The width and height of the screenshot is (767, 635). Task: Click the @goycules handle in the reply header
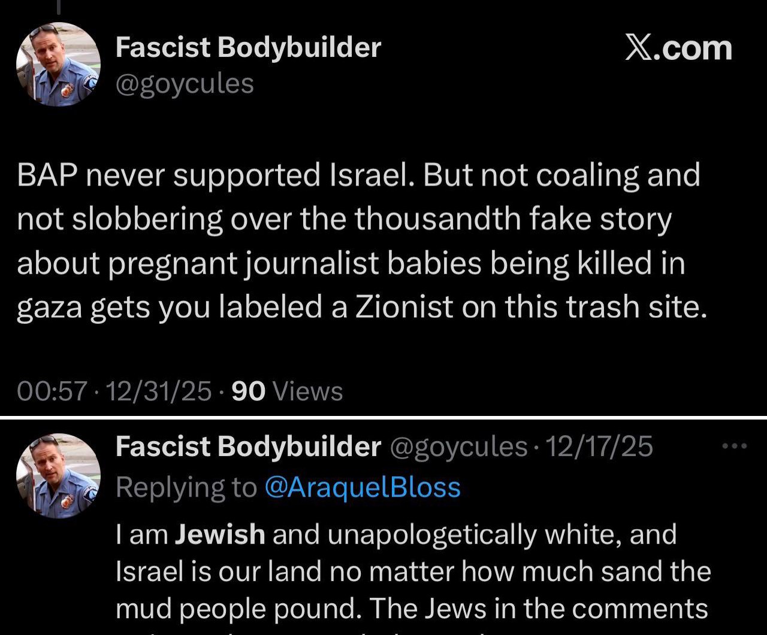458,446
